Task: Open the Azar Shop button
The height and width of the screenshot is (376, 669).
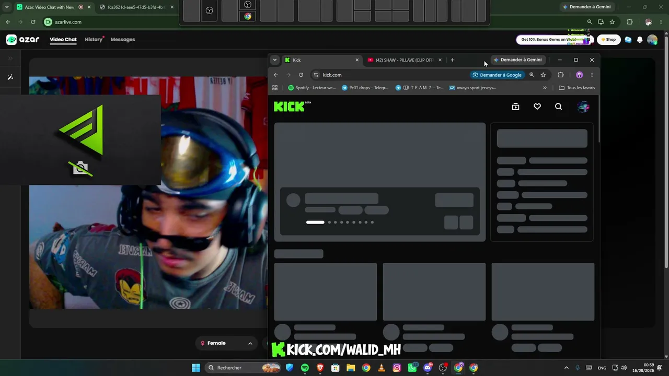Action: [x=608, y=40]
